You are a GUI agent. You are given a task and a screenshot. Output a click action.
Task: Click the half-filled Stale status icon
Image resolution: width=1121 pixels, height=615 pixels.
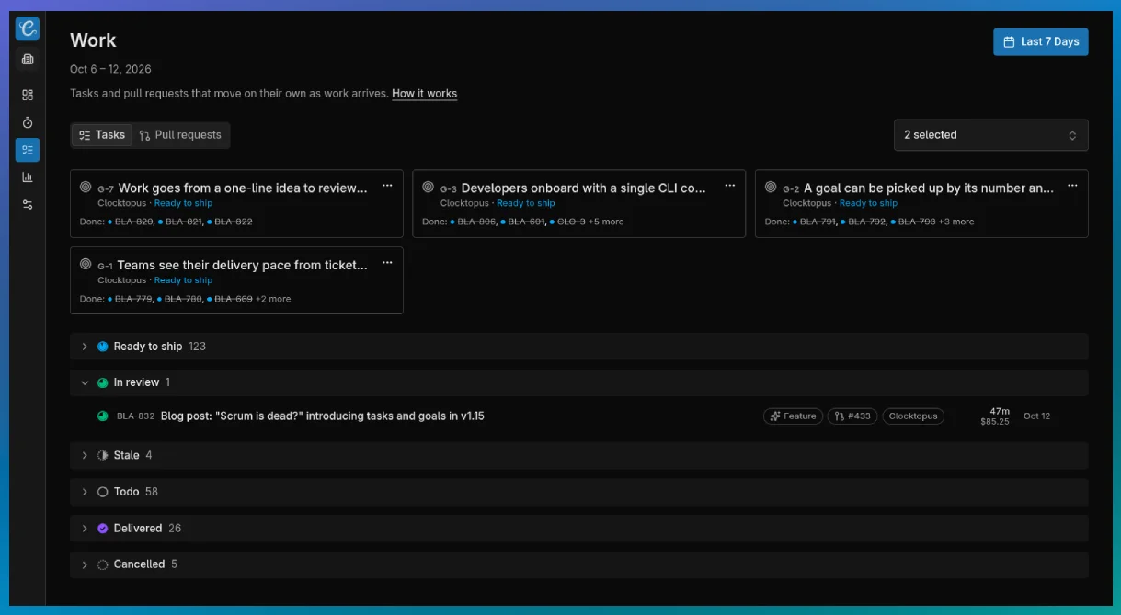(x=103, y=455)
